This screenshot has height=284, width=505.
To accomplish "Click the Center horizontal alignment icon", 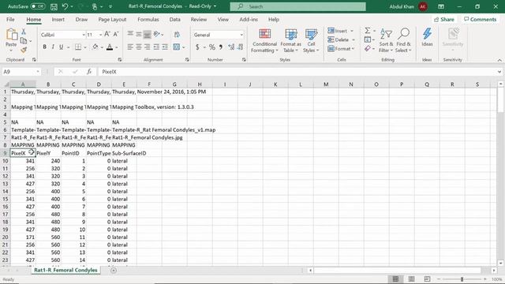I will point(139,47).
